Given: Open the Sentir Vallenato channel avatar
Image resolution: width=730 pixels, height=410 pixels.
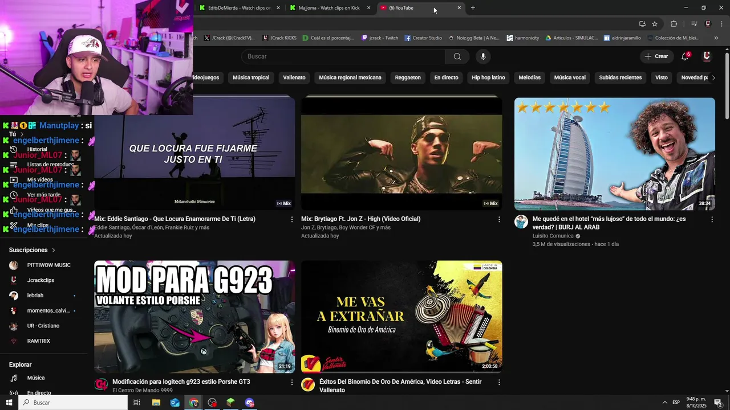Looking at the screenshot, I should [308, 385].
